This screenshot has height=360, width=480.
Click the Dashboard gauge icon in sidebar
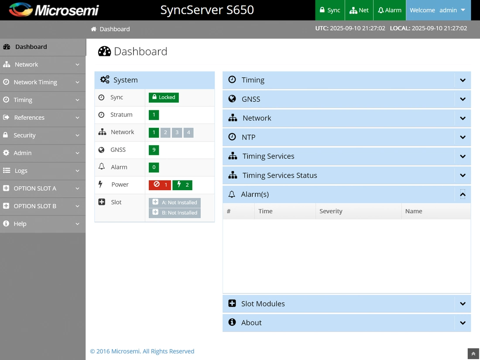7,47
